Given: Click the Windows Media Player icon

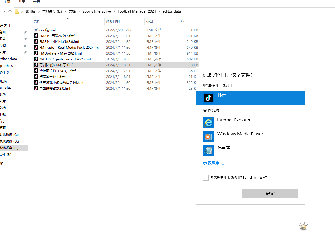Looking at the screenshot, I should tap(208, 137).
